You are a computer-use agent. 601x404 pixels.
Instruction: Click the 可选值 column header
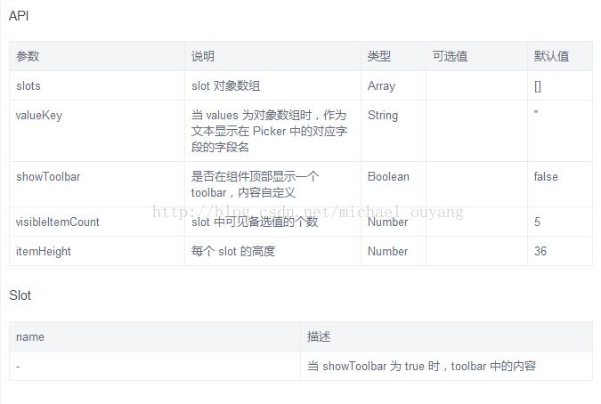[x=450, y=56]
